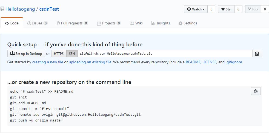Open the Pull requests tab
The image size is (269, 133).
click(72, 23)
